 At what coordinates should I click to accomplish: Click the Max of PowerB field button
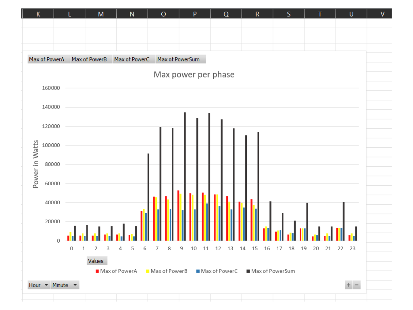91,59
